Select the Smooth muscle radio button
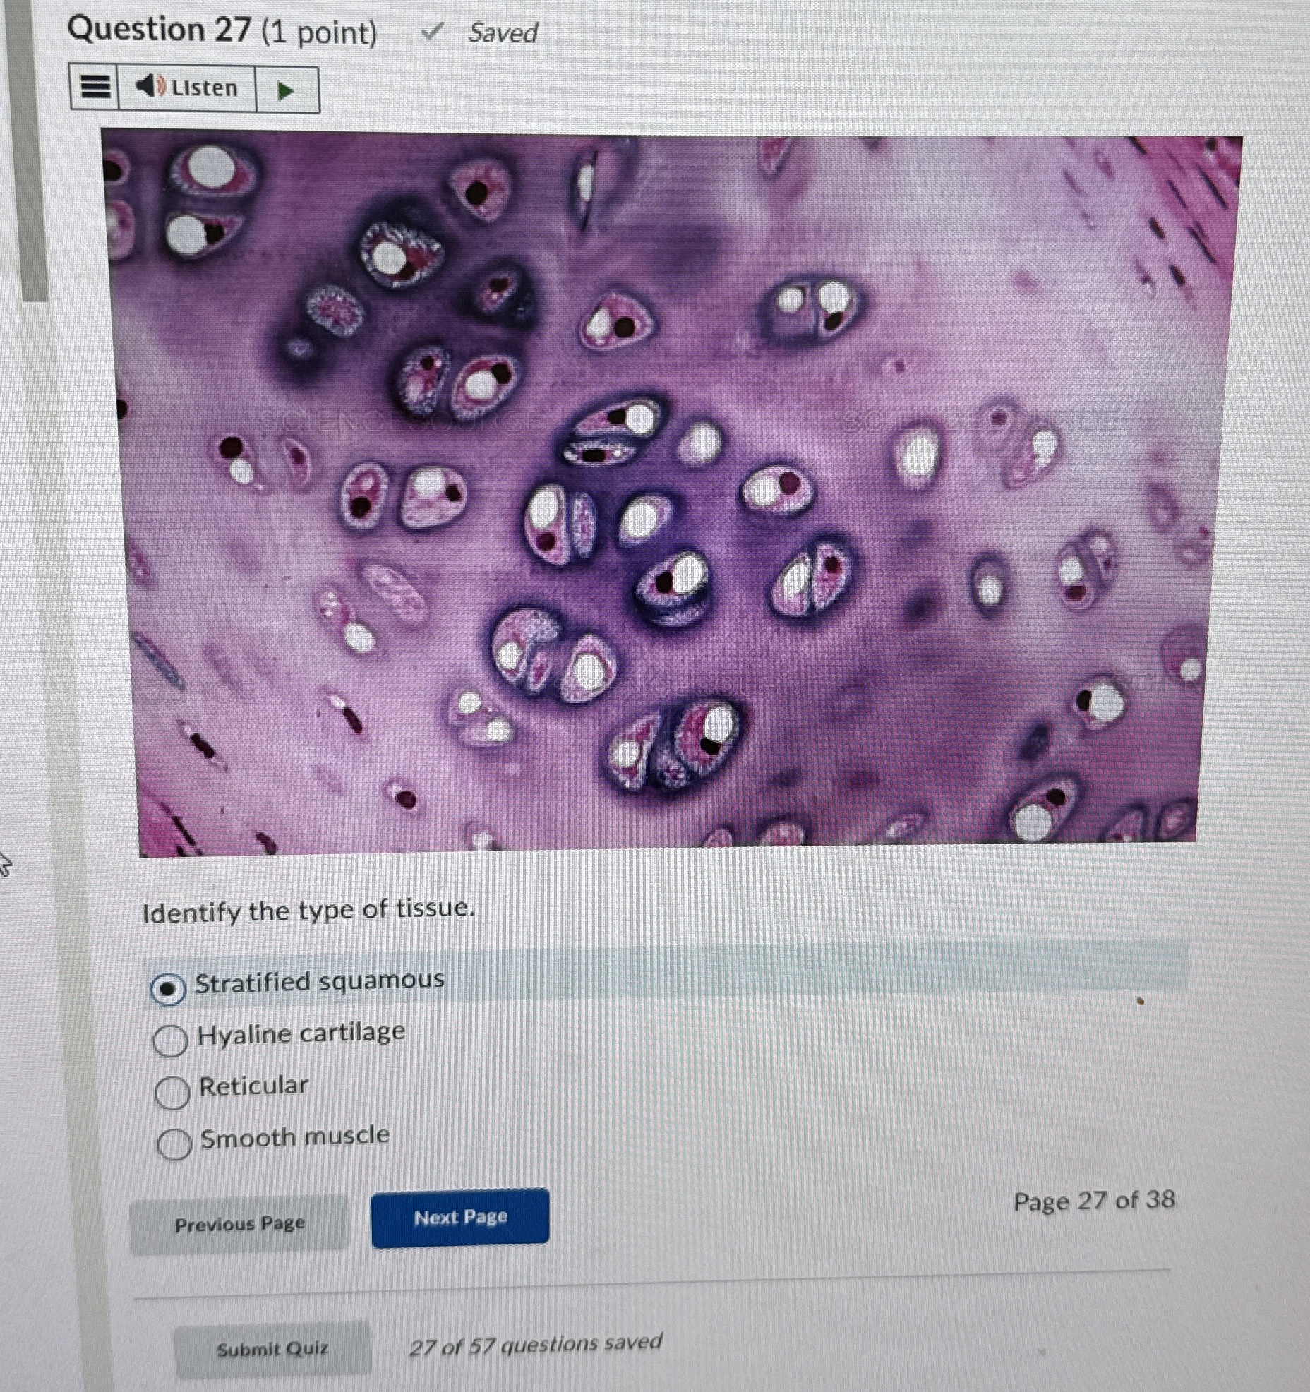Image resolution: width=1310 pixels, height=1392 pixels. (174, 1144)
